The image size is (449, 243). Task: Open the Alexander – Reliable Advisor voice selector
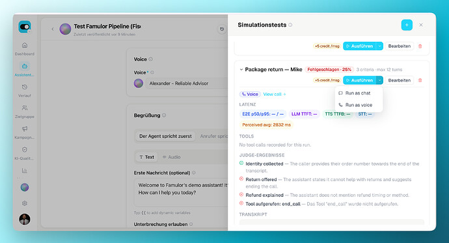click(x=187, y=83)
